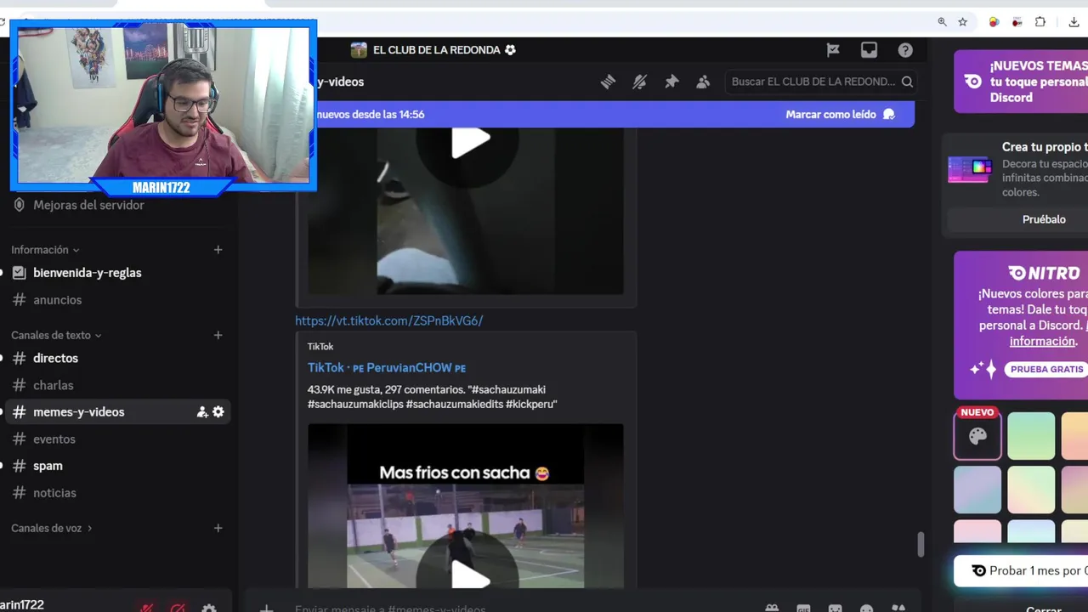This screenshot has width=1088, height=612.
Task: Click the NUEVOS TEMAS purple banner
Action: [x=1021, y=82]
